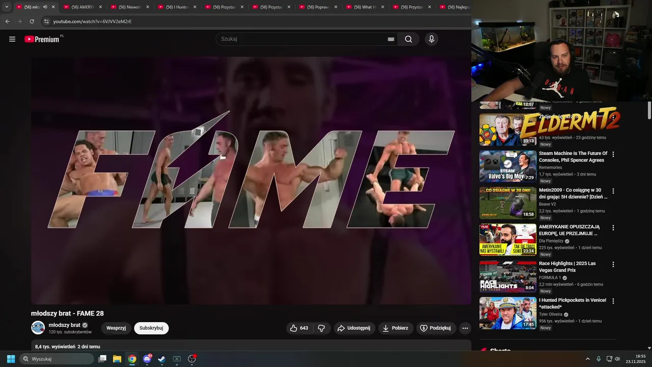Click the Pobierz download button
652x367 pixels.
coord(395,328)
